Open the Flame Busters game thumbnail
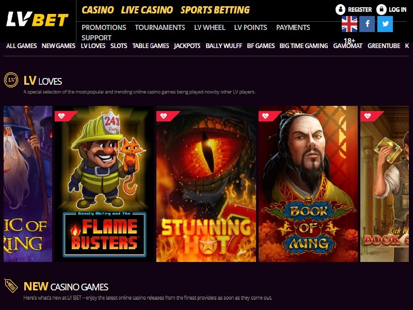The height and width of the screenshot is (310, 413). pos(104,184)
